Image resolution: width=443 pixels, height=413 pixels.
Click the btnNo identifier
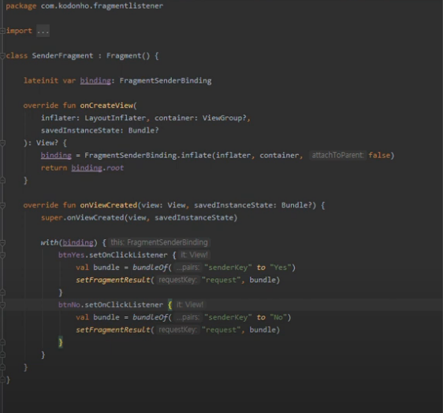[x=69, y=304]
